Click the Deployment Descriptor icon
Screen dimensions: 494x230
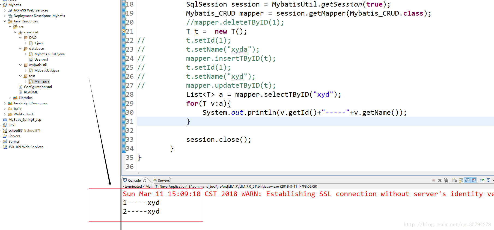pos(10,16)
